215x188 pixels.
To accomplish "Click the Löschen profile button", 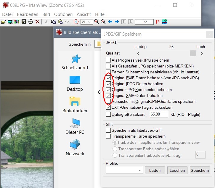I will tap(177, 170).
